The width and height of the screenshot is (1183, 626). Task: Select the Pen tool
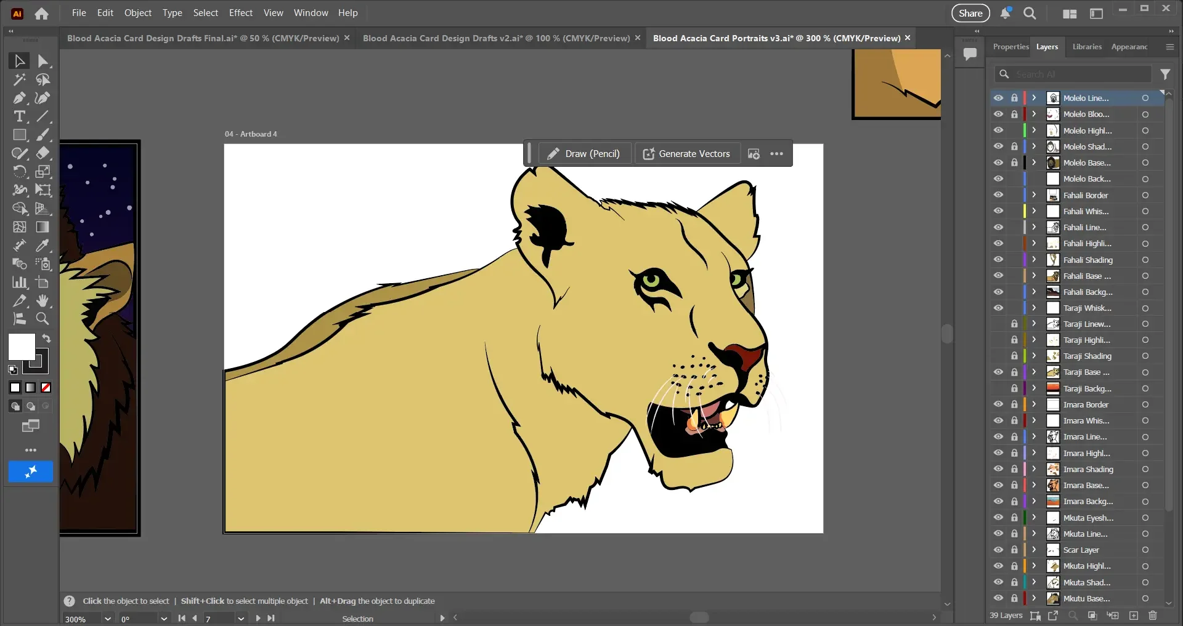pos(19,98)
